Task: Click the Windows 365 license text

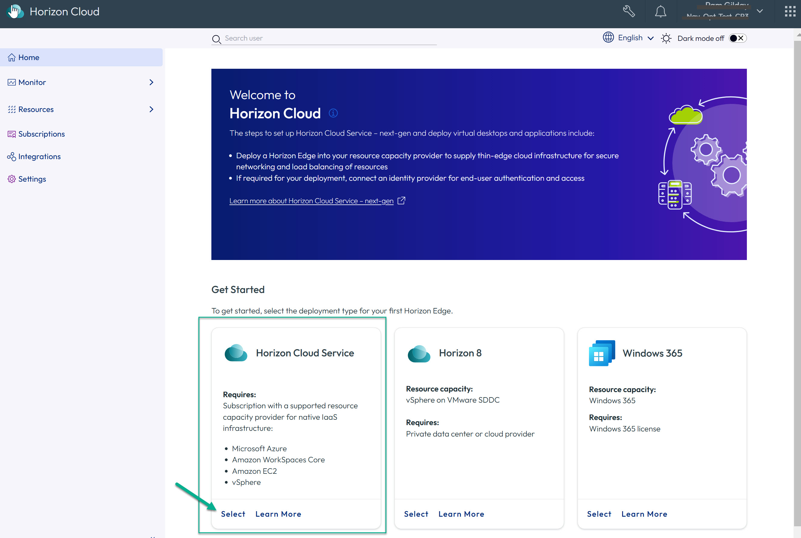Action: [x=625, y=429]
